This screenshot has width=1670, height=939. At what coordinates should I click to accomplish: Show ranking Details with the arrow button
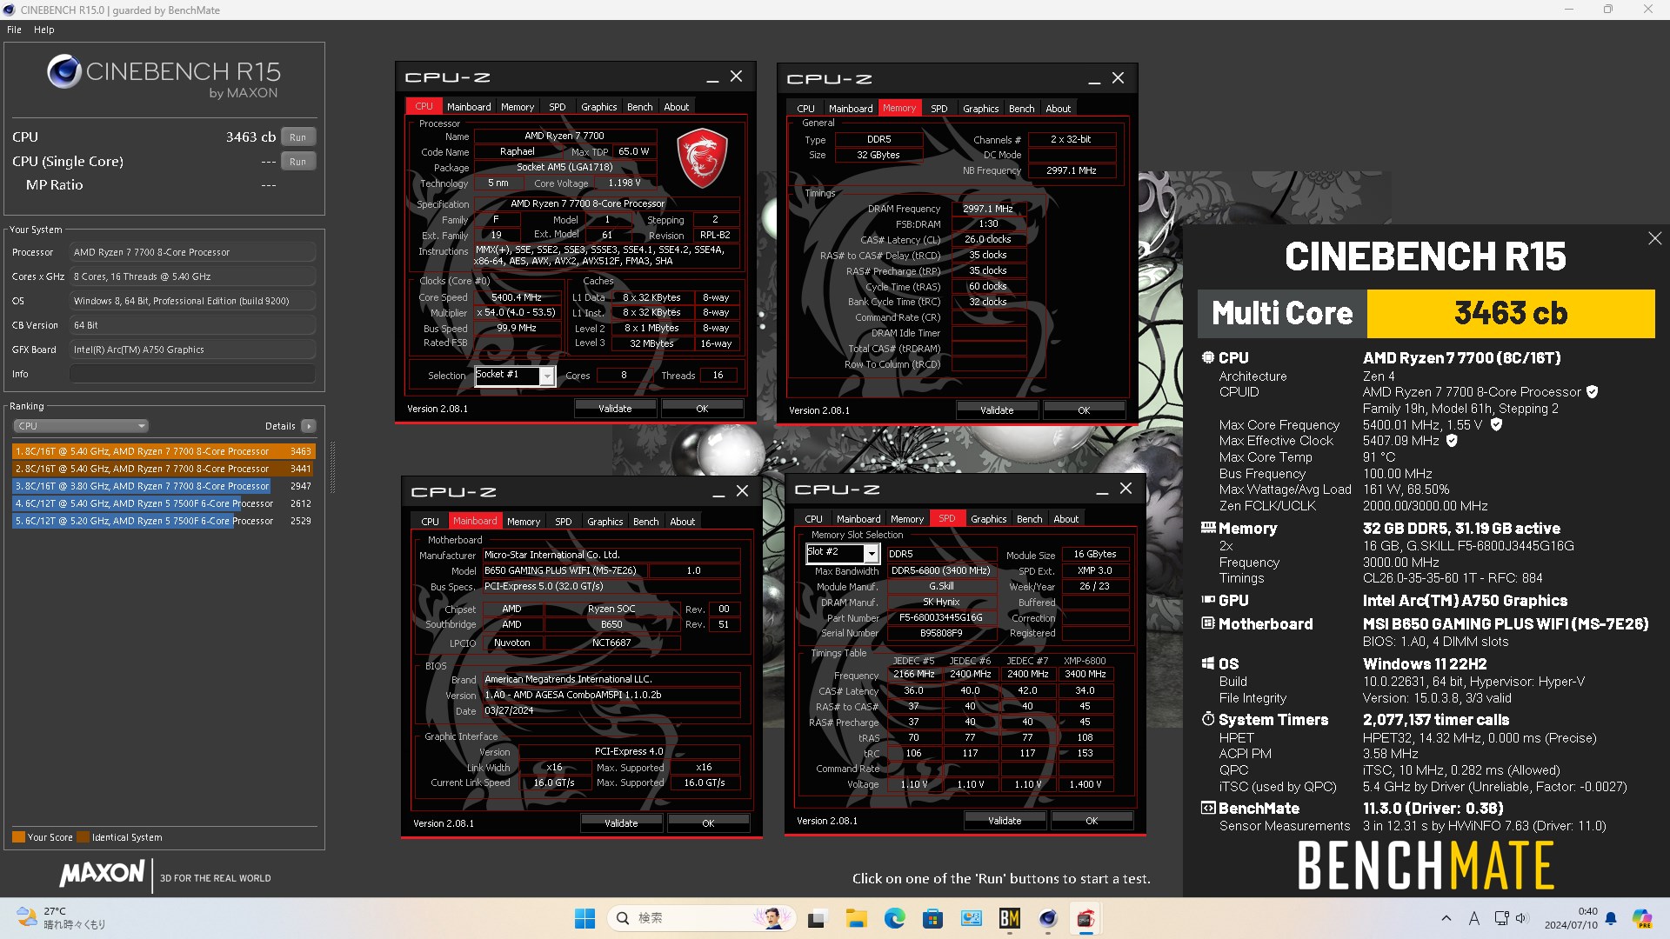point(308,426)
